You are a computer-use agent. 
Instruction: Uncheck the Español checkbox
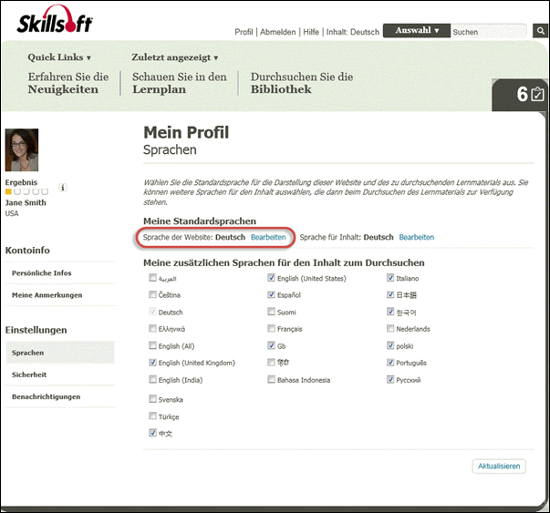click(x=271, y=294)
